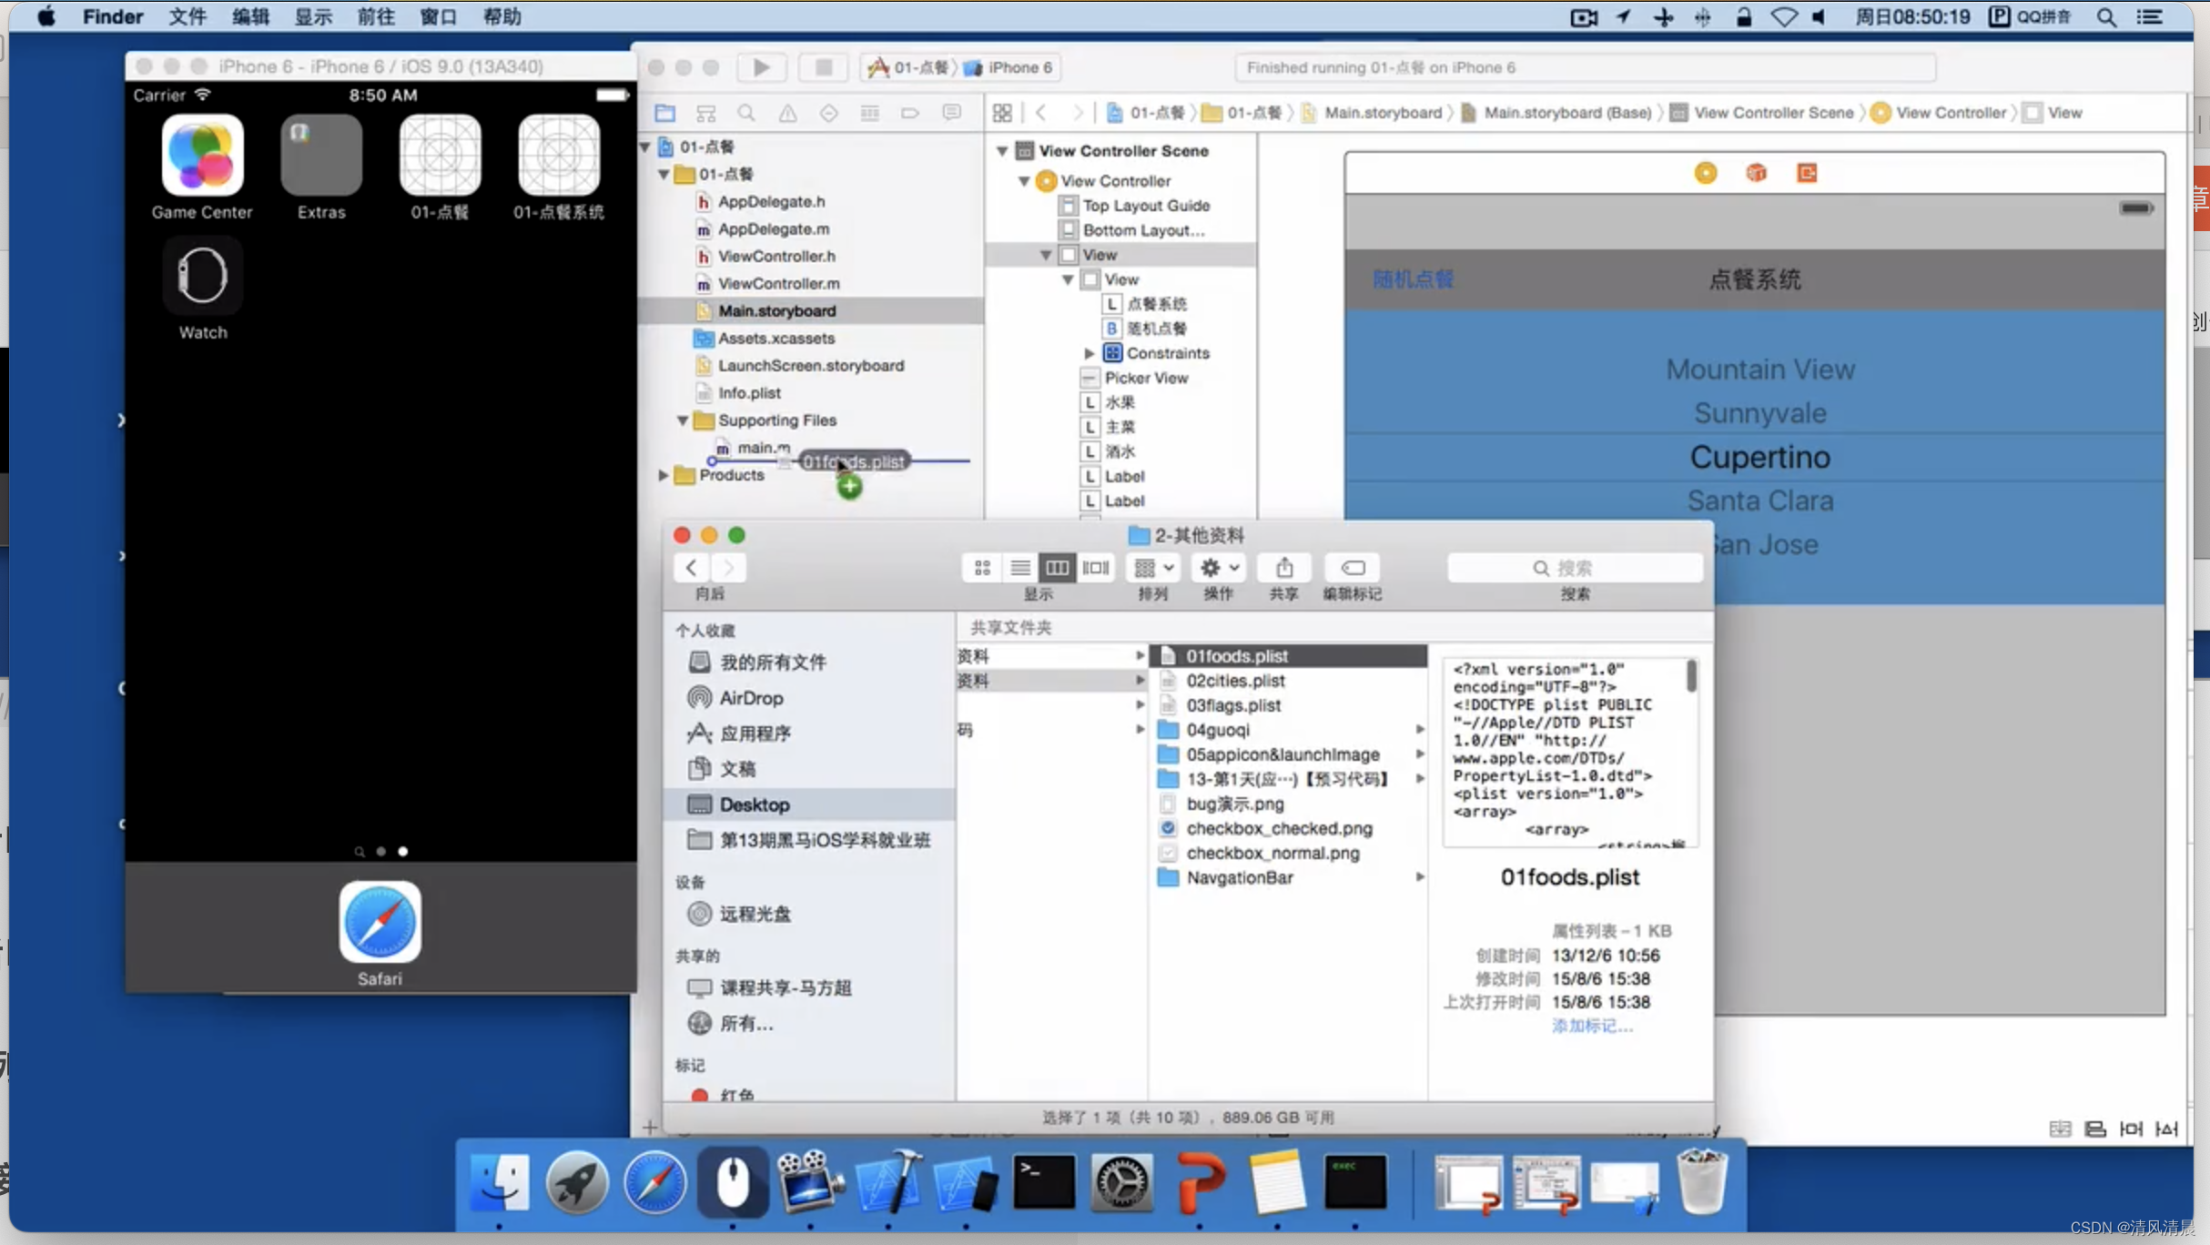This screenshot has height=1245, width=2210.
Task: Collapse View Controller disclosure triangle in outline
Action: [1024, 181]
